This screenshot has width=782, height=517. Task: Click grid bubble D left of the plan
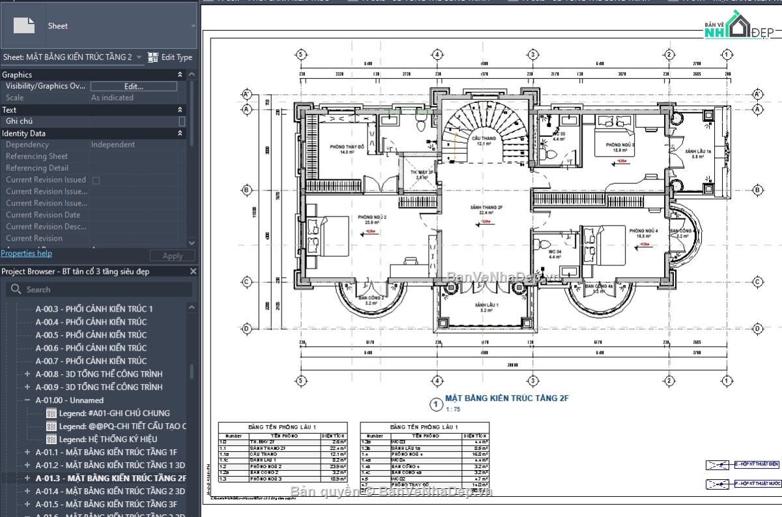[x=247, y=328]
